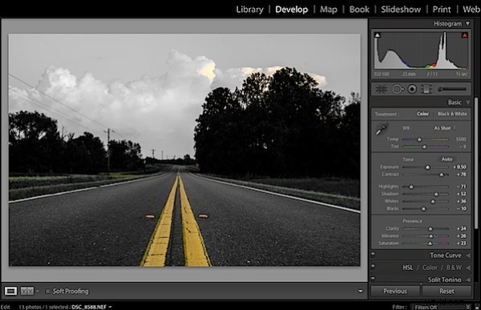Open the Filters Off dropdown
The width and height of the screenshot is (481, 310).
(x=441, y=307)
